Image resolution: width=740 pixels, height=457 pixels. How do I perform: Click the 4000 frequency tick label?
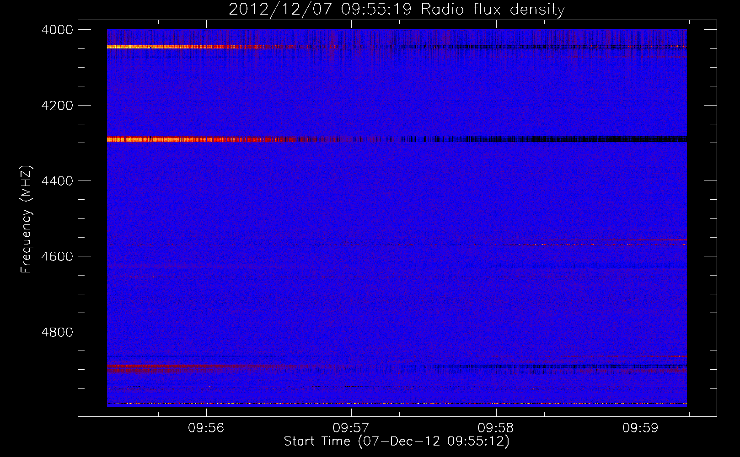tap(57, 30)
